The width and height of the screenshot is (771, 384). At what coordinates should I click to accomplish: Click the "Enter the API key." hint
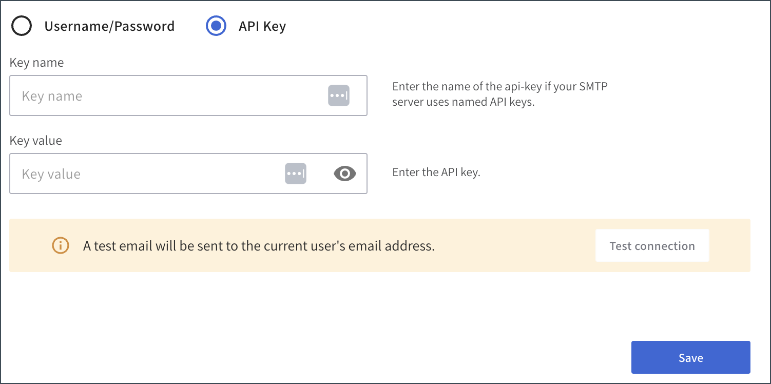(x=436, y=172)
